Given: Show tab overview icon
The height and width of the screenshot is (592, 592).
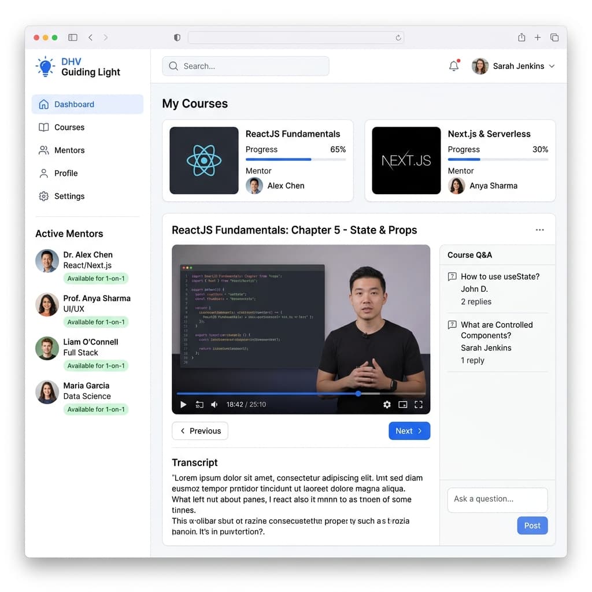Looking at the screenshot, I should (554, 38).
